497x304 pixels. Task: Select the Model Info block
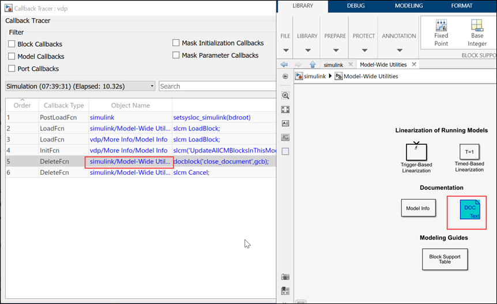pyautogui.click(x=418, y=208)
